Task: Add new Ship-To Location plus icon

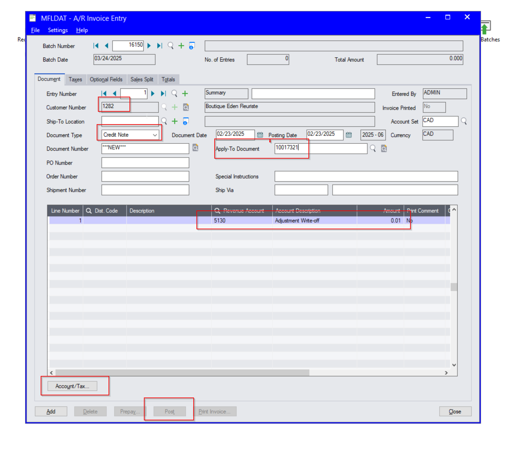Action: 175,121
